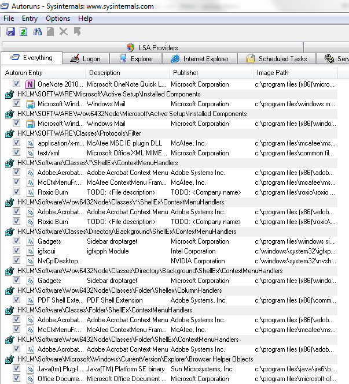Uncheck the Office Document helper object entry
This screenshot has width=349, height=384.
click(16, 378)
